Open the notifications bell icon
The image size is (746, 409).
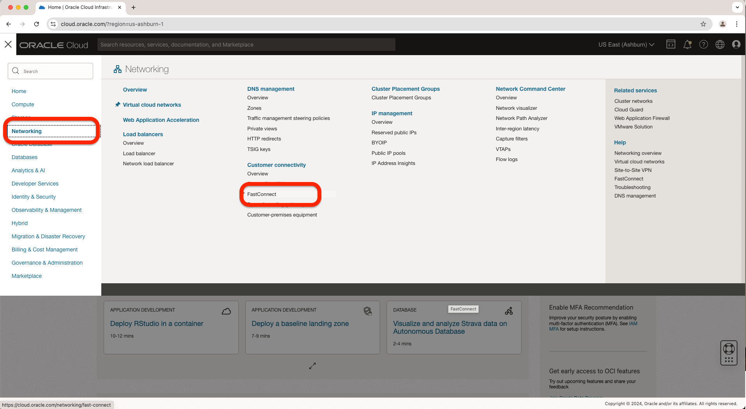click(687, 44)
